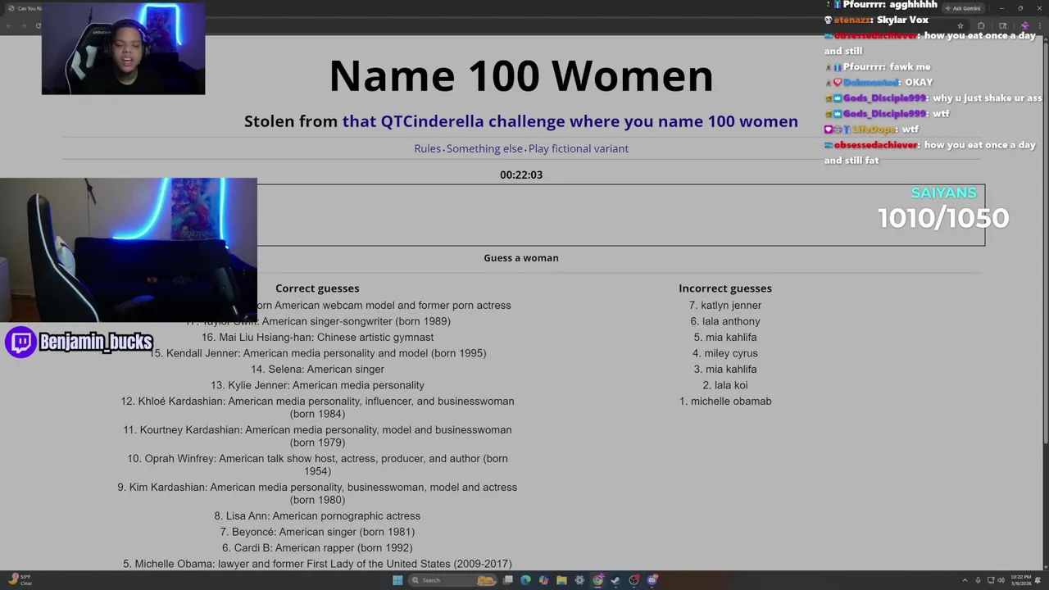The height and width of the screenshot is (590, 1049).
Task: Open the Rules link
Action: pos(427,148)
